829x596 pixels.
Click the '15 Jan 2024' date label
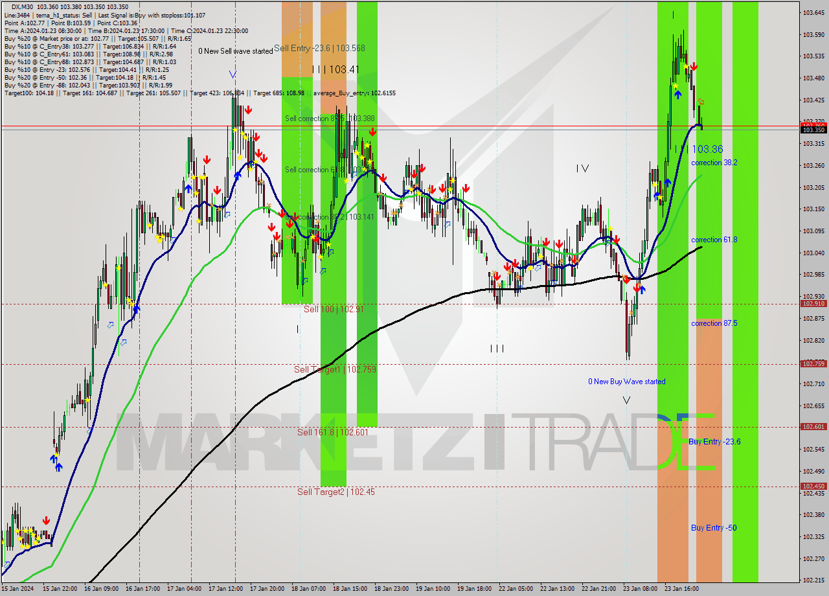[x=17, y=589]
